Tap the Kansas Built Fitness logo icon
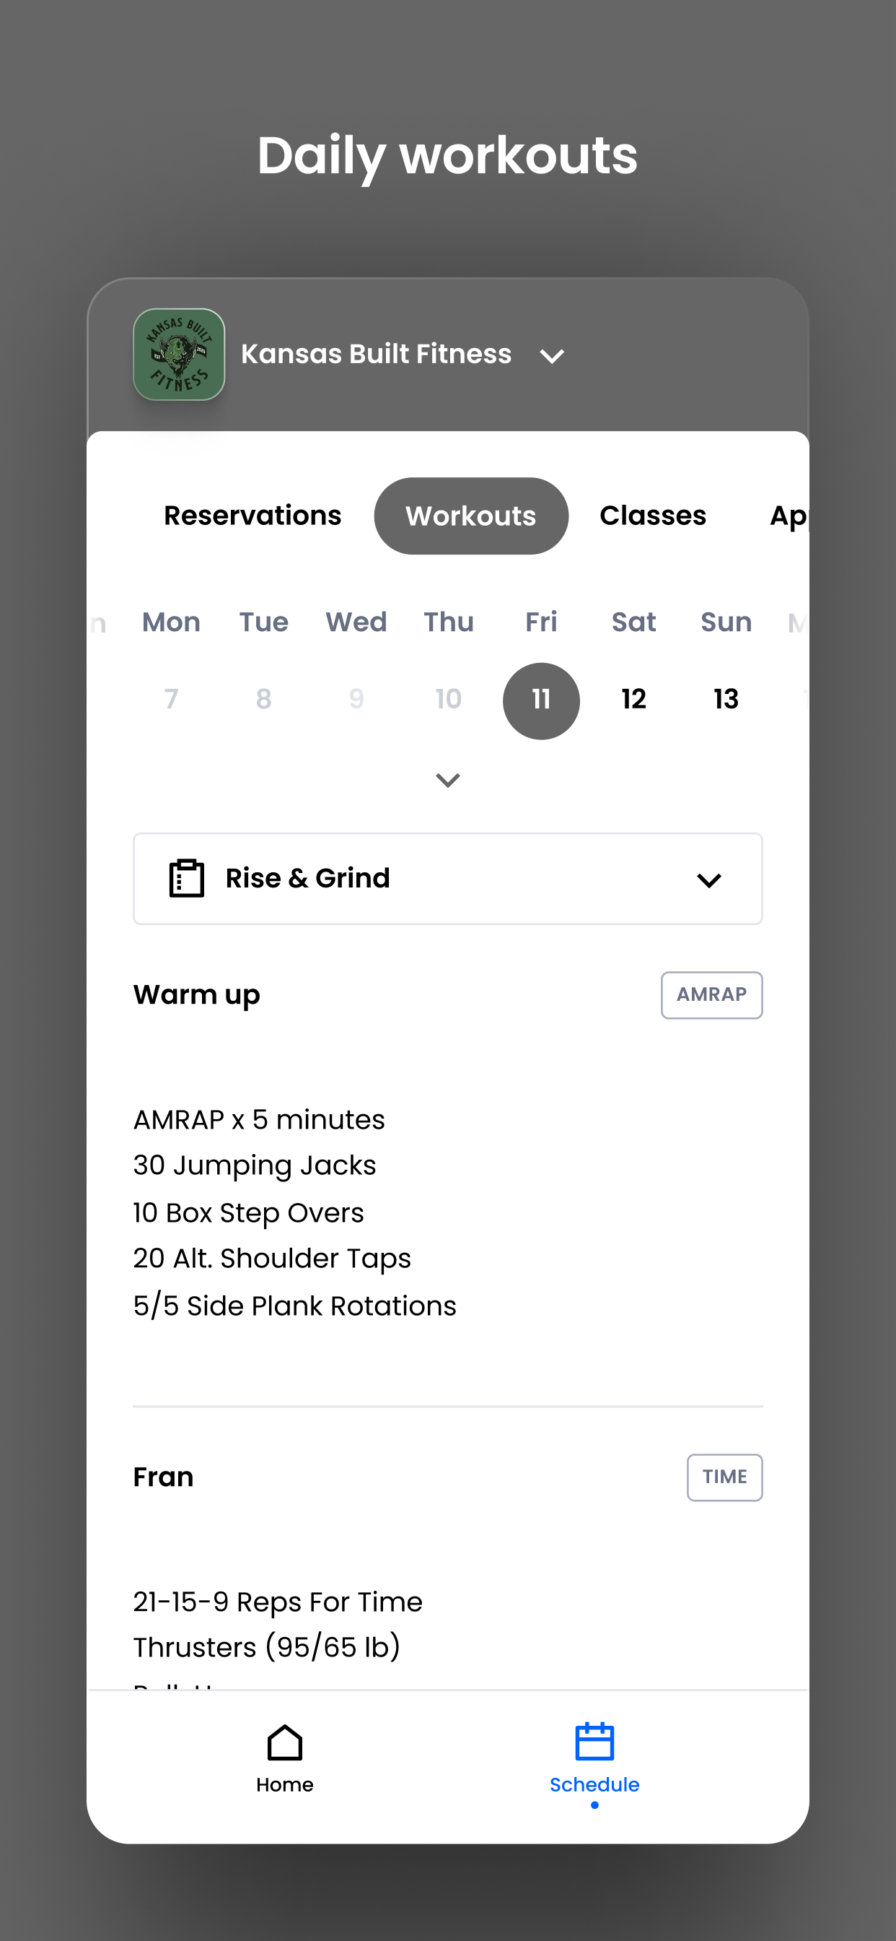 [179, 354]
